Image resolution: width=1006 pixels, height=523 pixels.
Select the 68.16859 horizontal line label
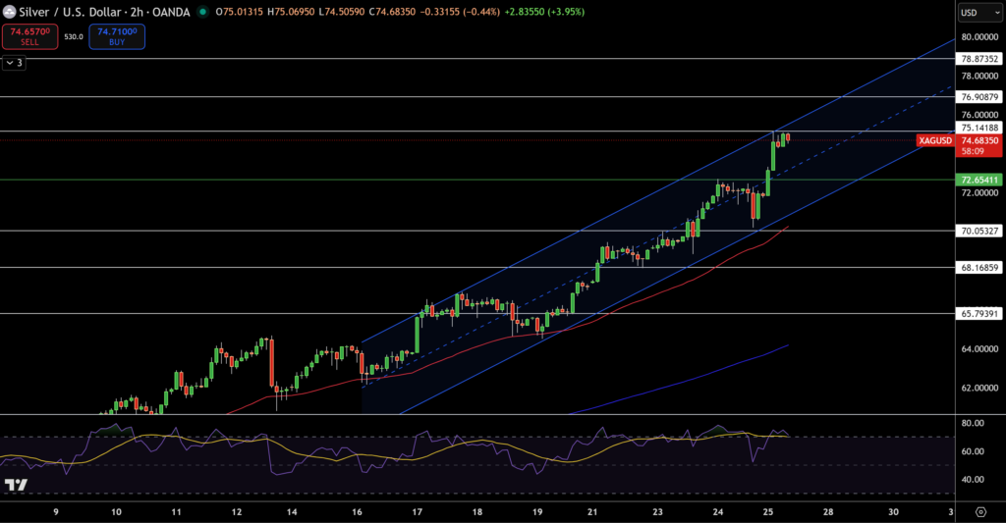point(980,267)
